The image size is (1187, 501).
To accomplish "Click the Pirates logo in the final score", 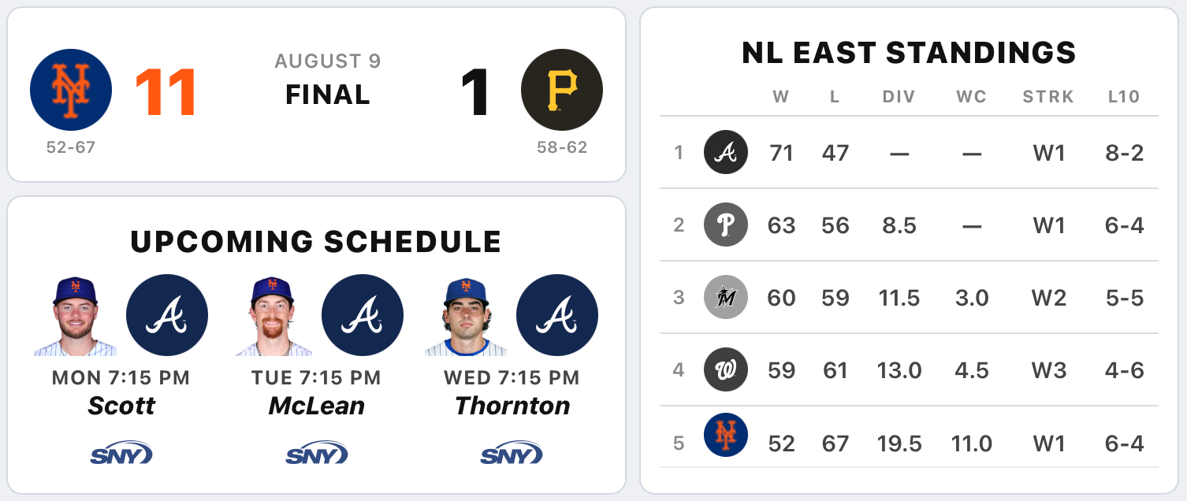I will (x=562, y=90).
